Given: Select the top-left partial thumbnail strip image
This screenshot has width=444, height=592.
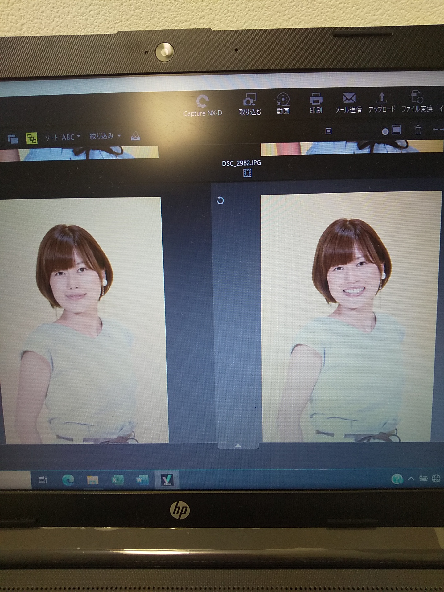Looking at the screenshot, I should (x=79, y=154).
